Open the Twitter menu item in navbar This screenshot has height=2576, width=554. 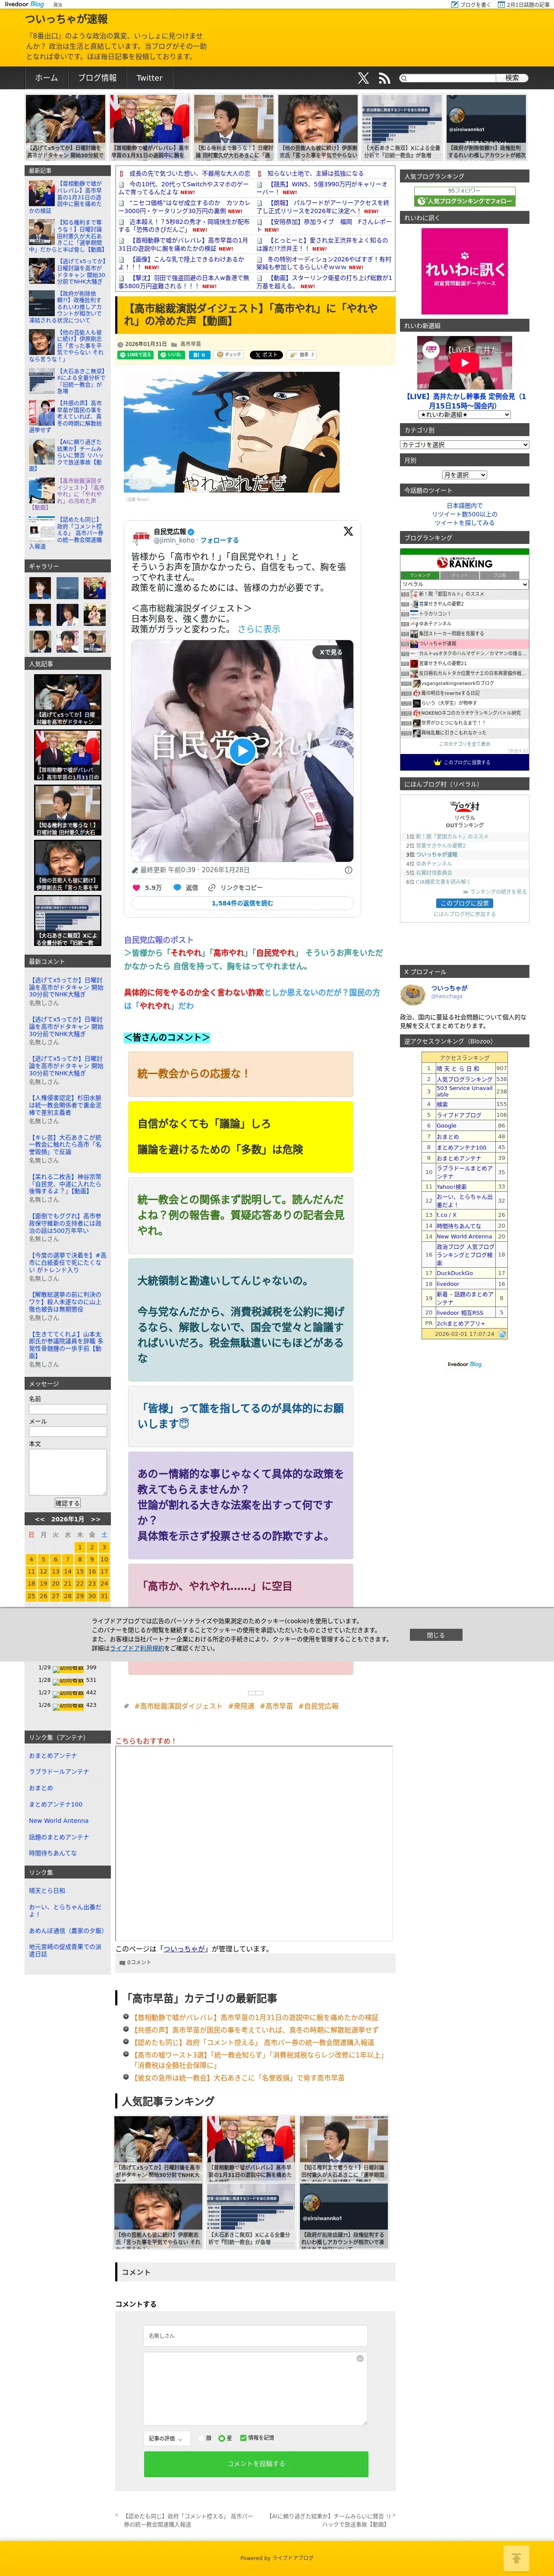click(x=149, y=78)
